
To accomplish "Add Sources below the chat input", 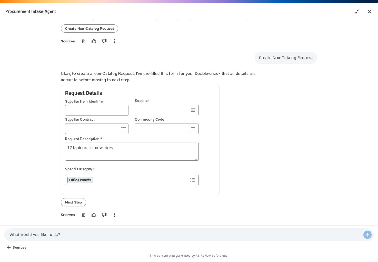I will 17,247.
